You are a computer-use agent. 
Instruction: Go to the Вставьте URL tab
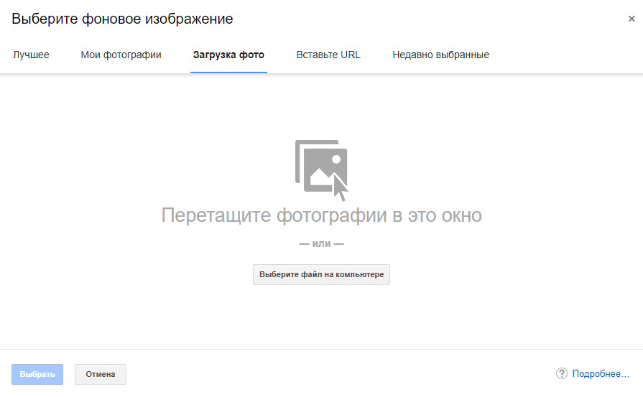point(328,55)
